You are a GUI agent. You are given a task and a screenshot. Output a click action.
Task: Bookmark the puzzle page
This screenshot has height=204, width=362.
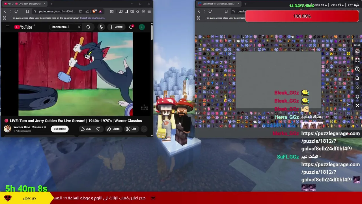226,11
